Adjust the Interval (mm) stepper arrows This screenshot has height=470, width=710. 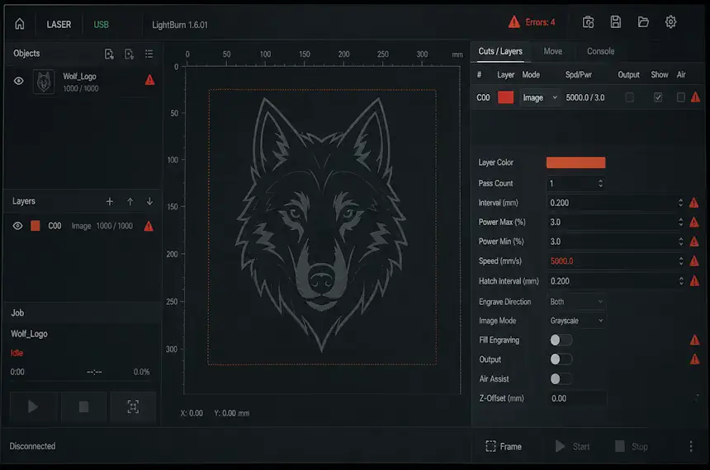pos(680,203)
